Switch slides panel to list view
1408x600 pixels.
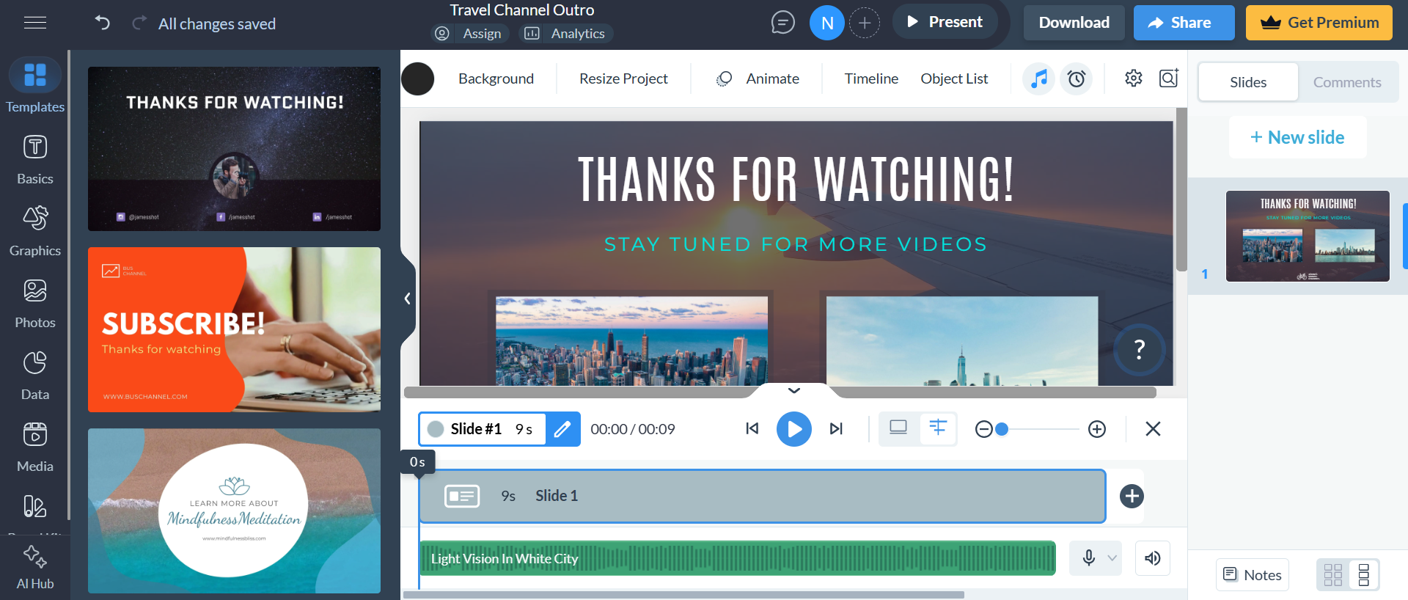tap(1364, 575)
